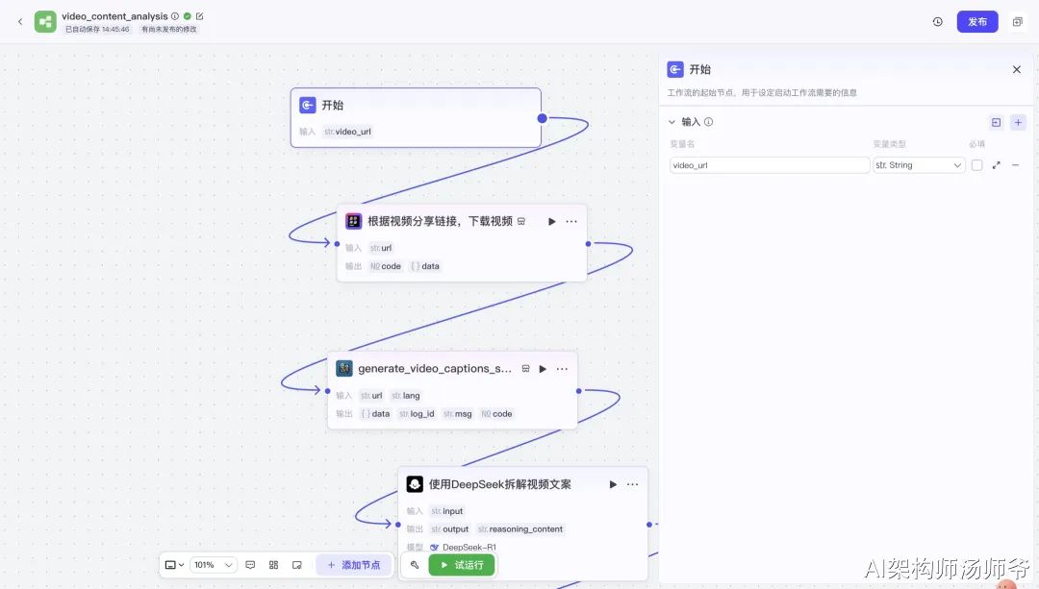This screenshot has width=1039, height=589.
Task: Click the msg output tag in captions node
Action: click(x=458, y=413)
